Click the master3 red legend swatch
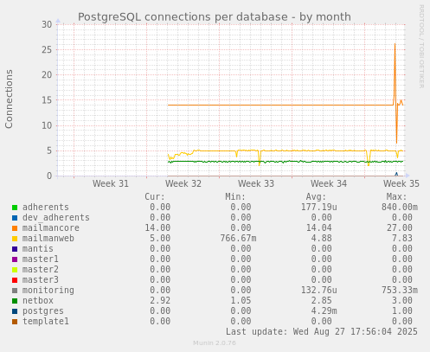Image resolution: width=430 pixels, height=352 pixels. tap(15, 280)
